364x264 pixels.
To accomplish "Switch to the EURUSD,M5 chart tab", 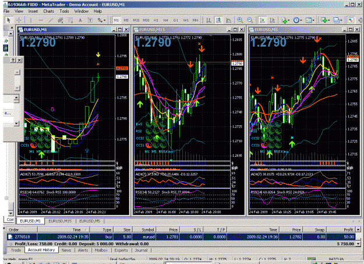I will click(x=90, y=221).
